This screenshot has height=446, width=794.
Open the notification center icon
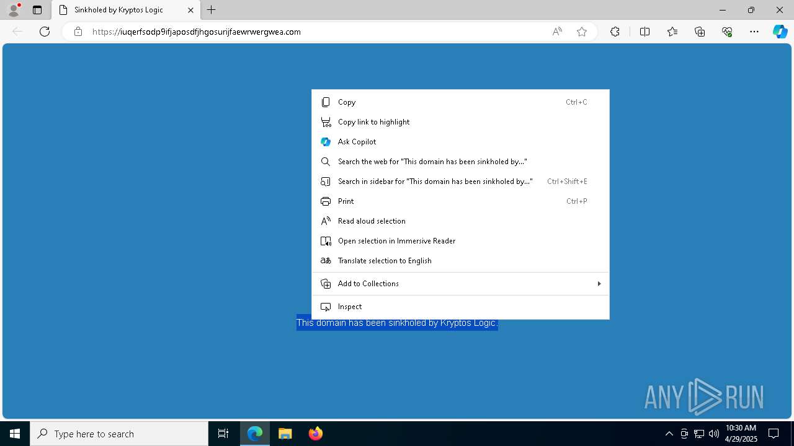coord(774,434)
